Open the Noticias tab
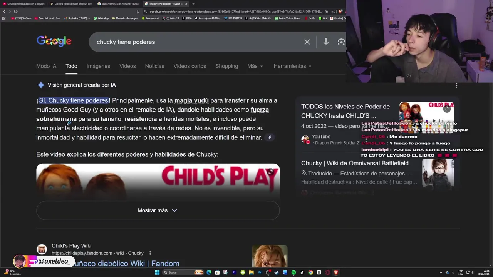 tap(154, 66)
